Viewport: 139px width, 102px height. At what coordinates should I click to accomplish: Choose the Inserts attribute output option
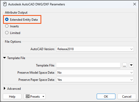(x=7, y=26)
